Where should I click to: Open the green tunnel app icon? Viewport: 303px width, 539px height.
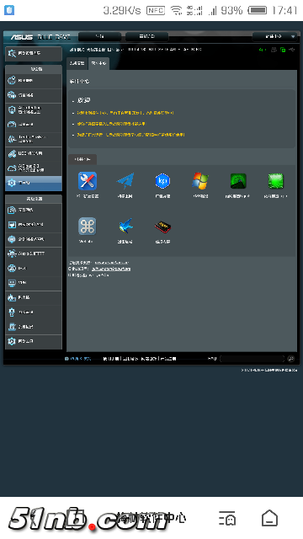pos(237,181)
